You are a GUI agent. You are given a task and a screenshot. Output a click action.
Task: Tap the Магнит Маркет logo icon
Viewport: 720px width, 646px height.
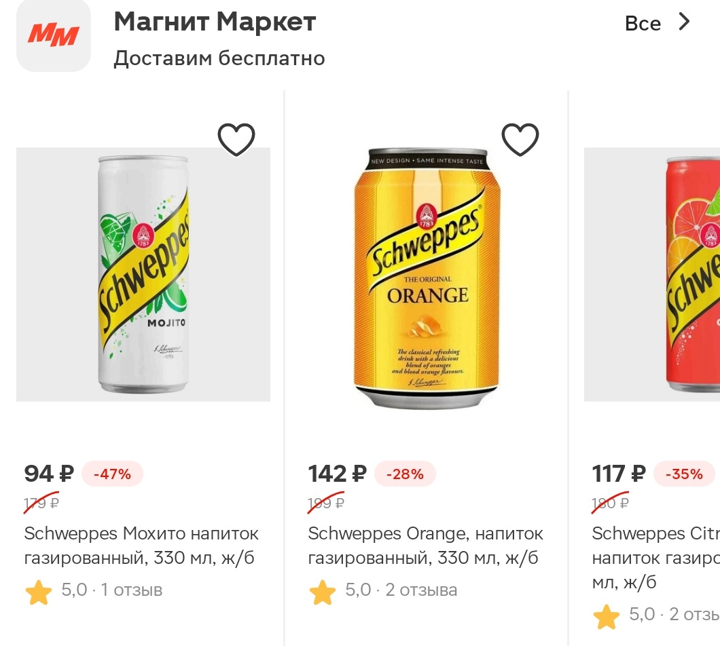point(53,35)
